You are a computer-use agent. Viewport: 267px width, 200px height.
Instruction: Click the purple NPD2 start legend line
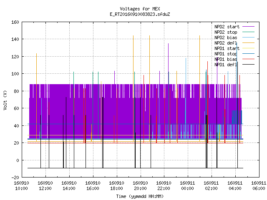(249, 27)
